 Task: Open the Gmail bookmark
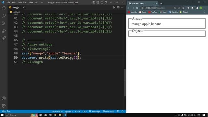[x=143, y=12]
